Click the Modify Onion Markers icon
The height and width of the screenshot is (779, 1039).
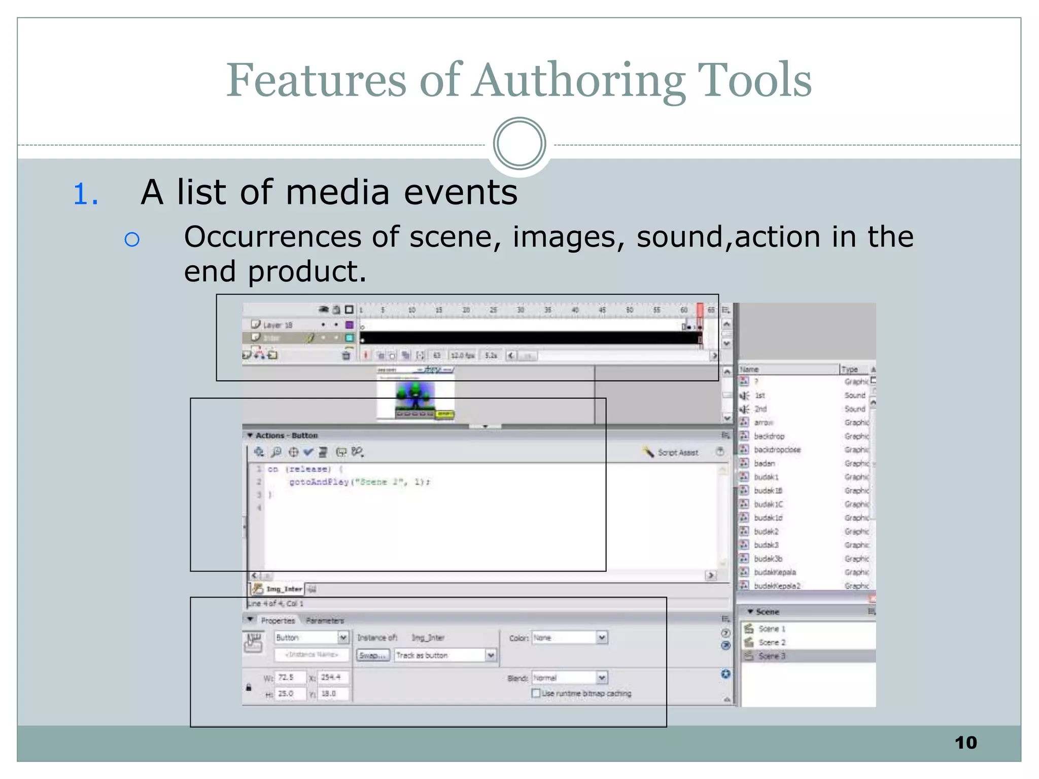click(420, 356)
